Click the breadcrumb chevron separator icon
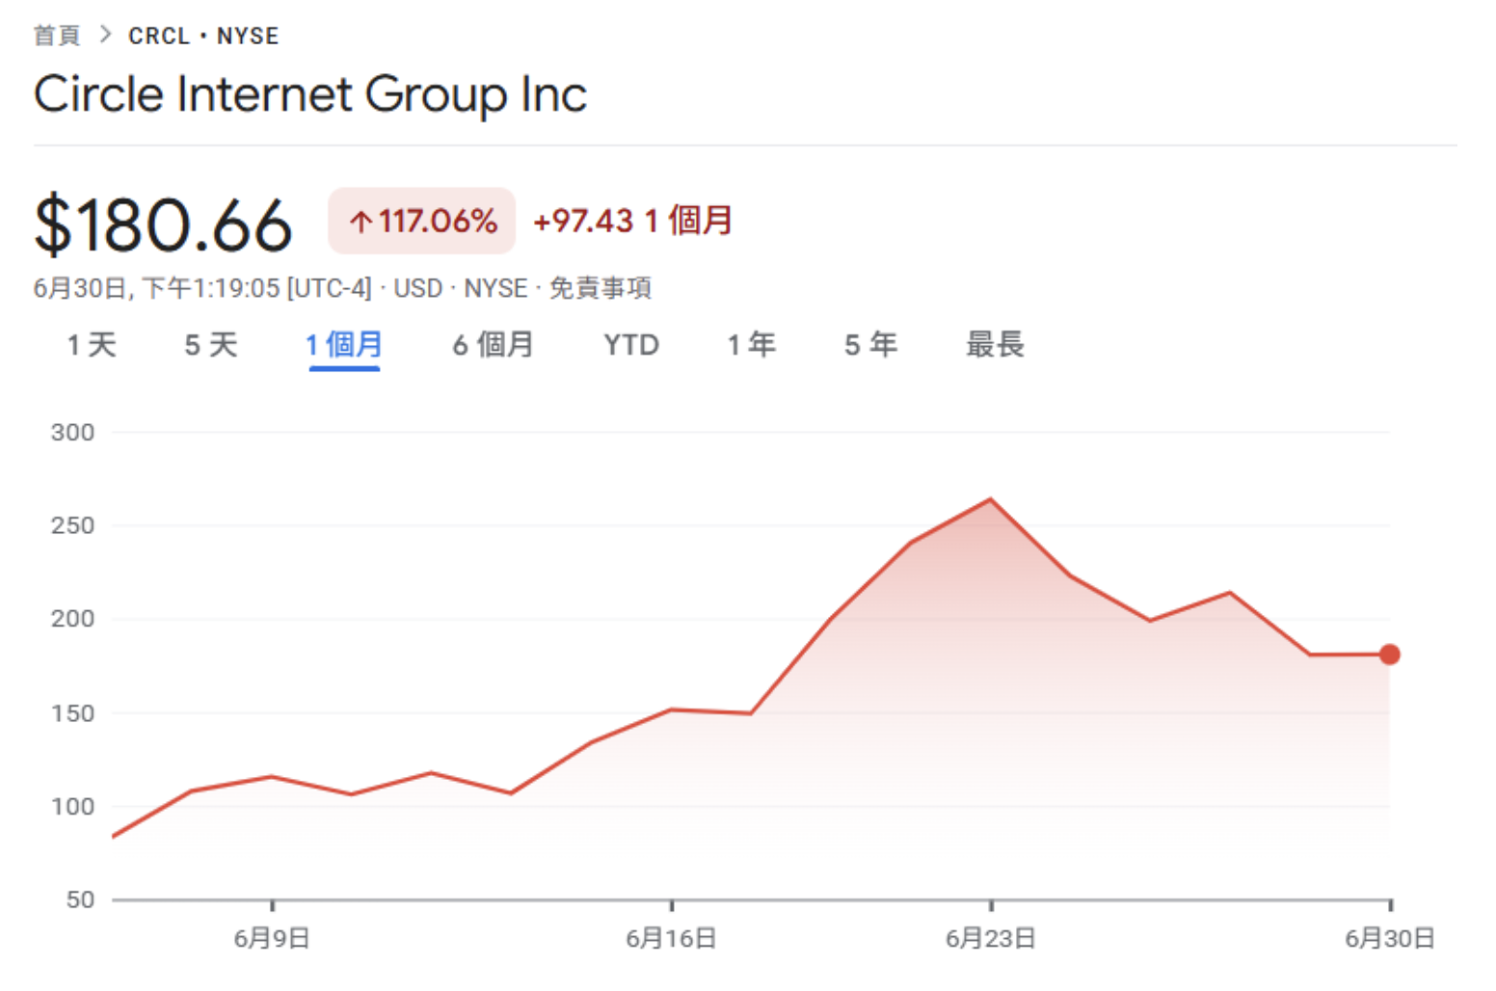 (105, 35)
